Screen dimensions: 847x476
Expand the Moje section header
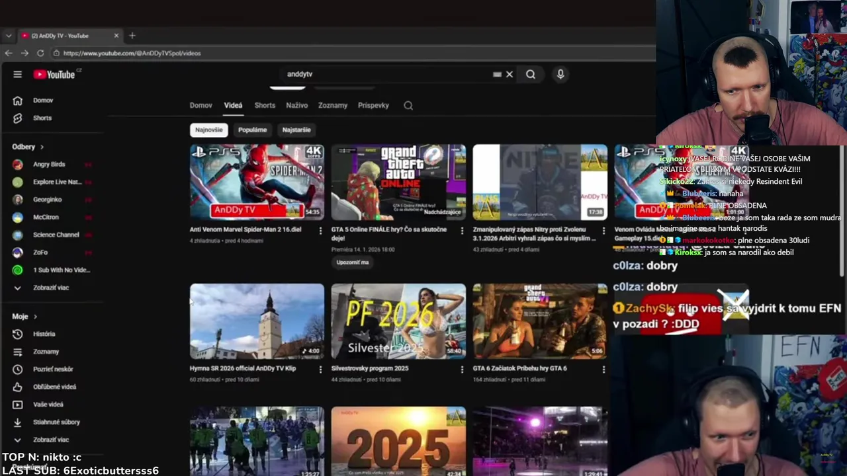click(24, 317)
